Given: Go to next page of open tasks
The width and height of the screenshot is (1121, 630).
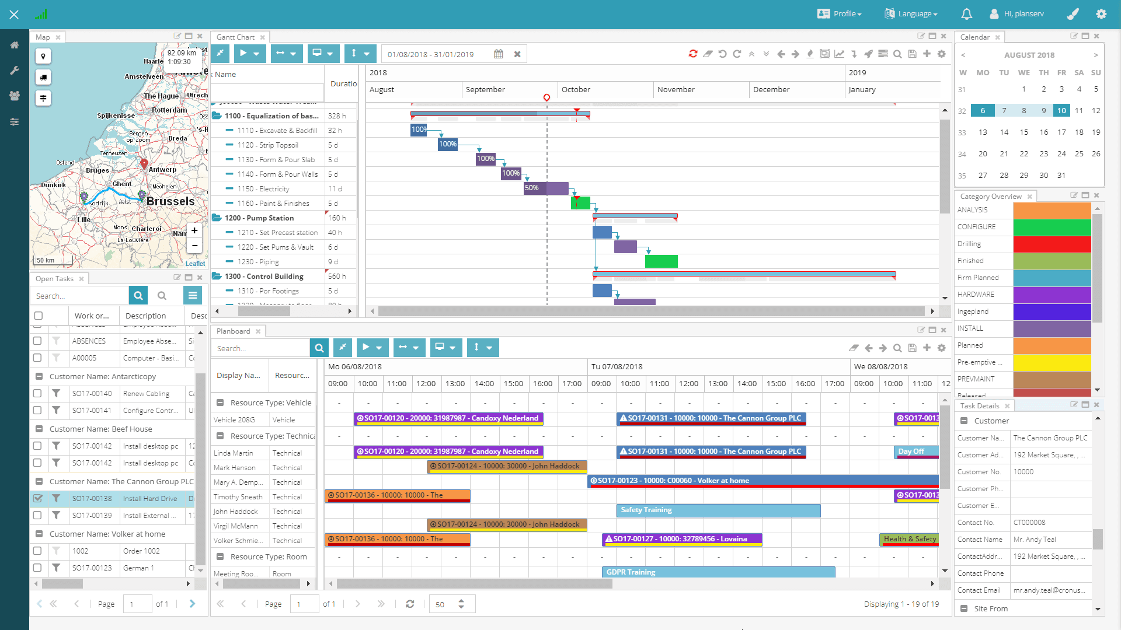Looking at the screenshot, I should 192,604.
